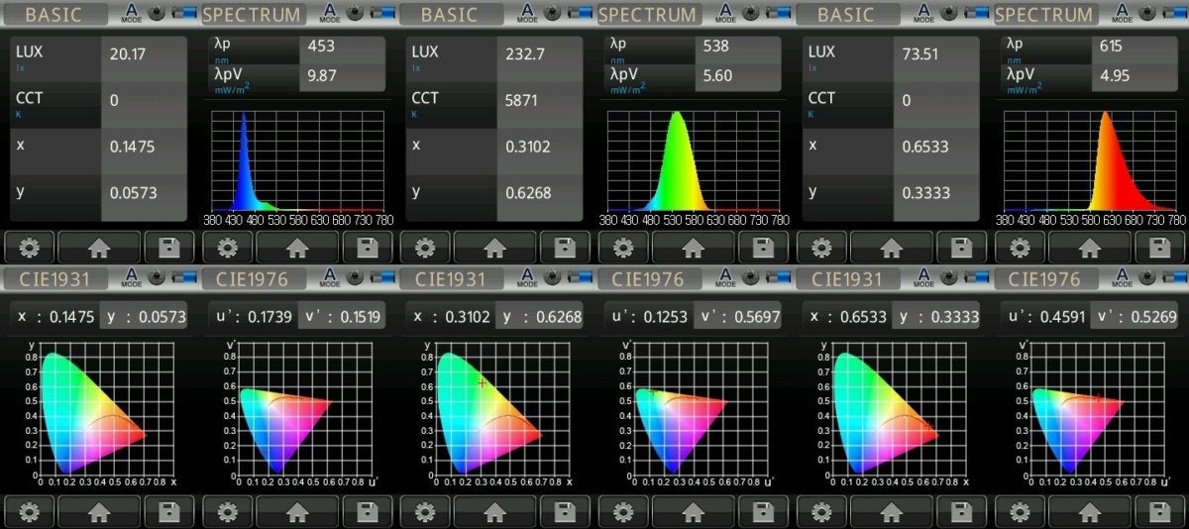1189x529 pixels.
Task: Tap home icon in SPECTRUM panel with λp 538
Action: coord(694,247)
